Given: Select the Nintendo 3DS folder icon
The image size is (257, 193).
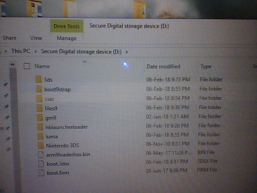Looking at the screenshot, I should pos(41,146).
